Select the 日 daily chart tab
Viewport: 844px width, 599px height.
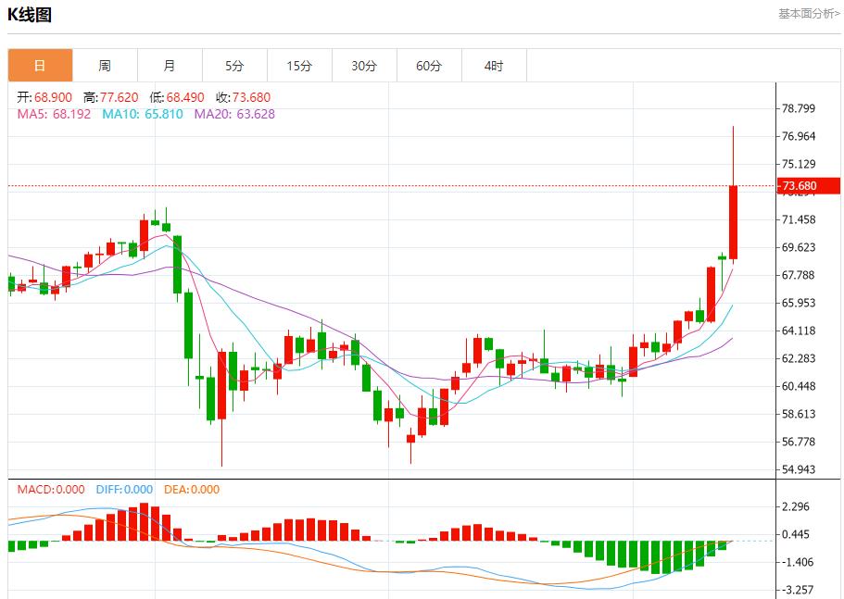click(40, 66)
